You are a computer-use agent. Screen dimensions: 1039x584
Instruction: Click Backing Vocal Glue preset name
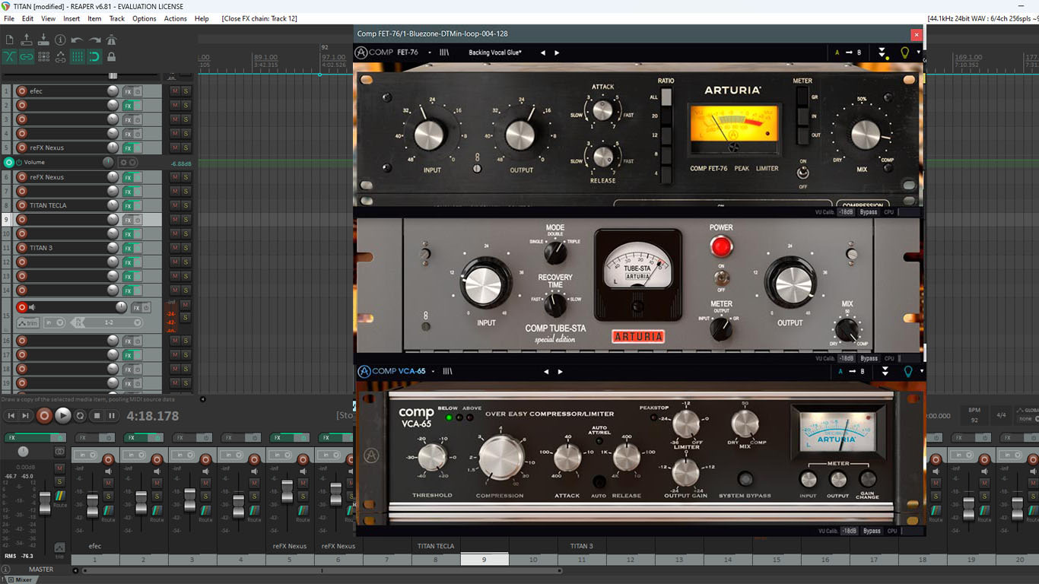pyautogui.click(x=494, y=52)
